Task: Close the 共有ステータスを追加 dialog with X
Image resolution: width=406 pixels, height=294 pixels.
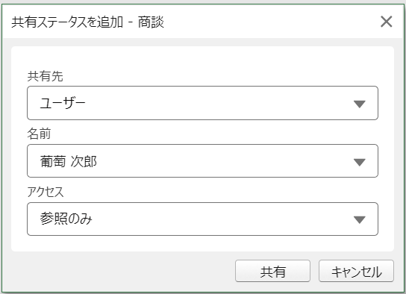Action: [x=387, y=22]
